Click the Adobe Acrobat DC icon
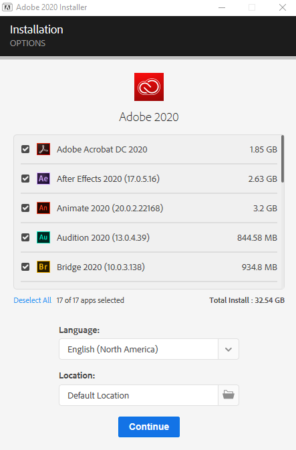 click(43, 149)
